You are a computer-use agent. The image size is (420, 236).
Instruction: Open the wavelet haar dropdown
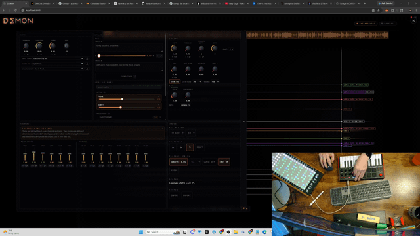tap(215, 81)
